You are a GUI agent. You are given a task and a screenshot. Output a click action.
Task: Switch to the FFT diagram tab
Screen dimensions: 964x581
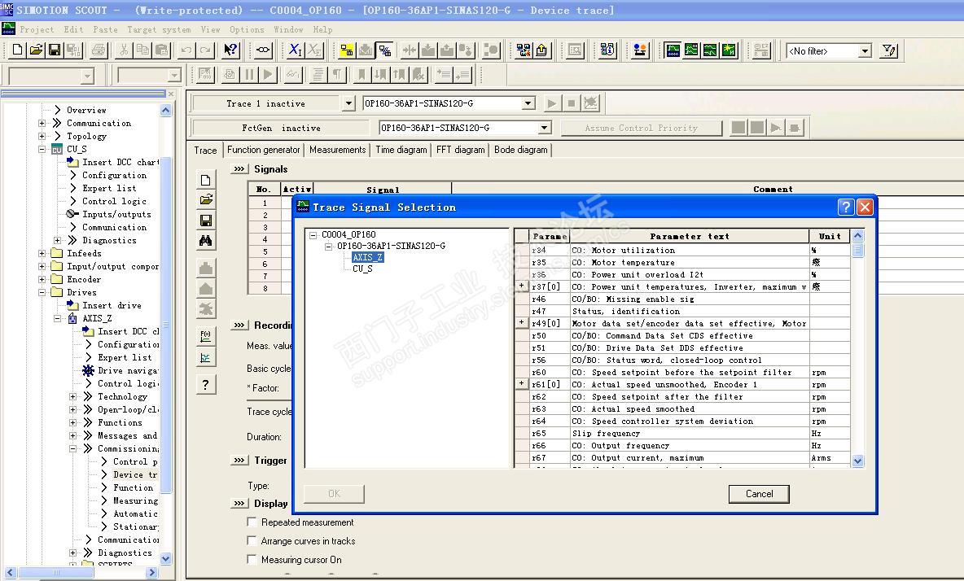pyautogui.click(x=461, y=150)
